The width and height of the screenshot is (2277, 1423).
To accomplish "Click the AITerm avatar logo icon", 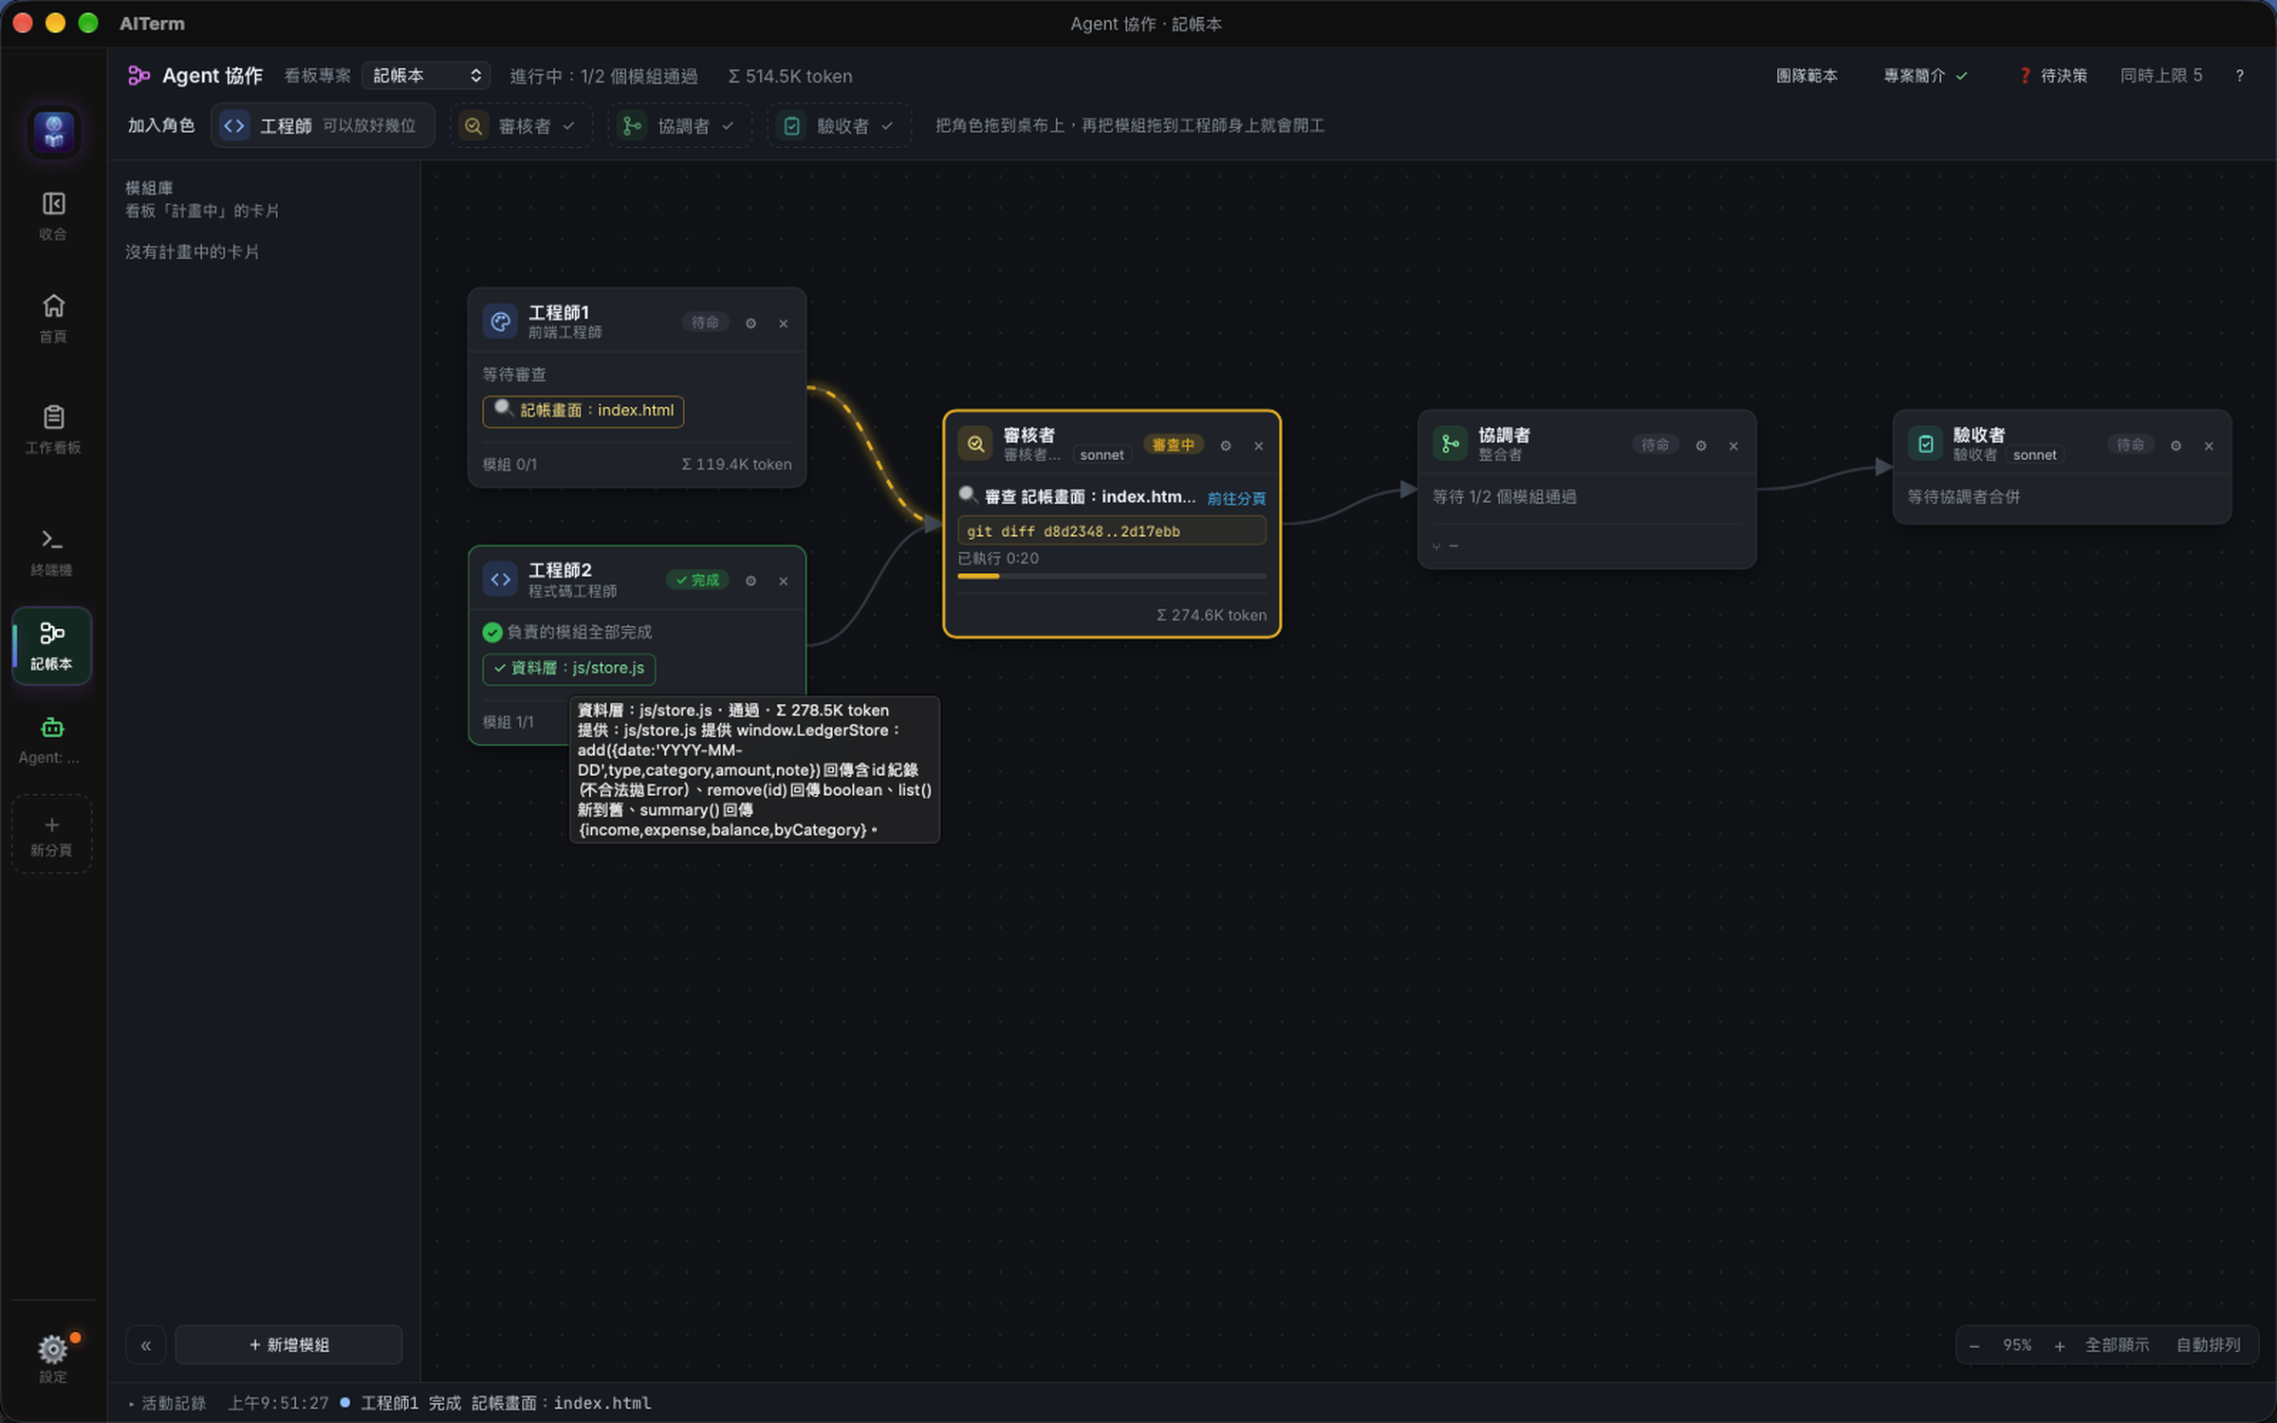I will point(54,131).
